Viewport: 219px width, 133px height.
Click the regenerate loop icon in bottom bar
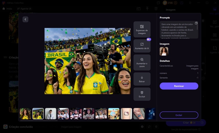point(149,127)
